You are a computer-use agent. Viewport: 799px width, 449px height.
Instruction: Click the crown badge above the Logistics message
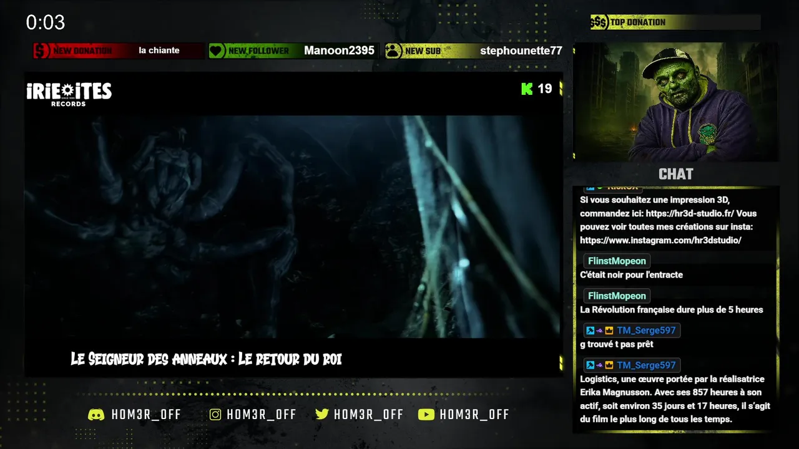click(609, 365)
